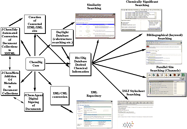This screenshot has width=187, height=129.
Task: Click the Daylight Database box
Action: point(62,38)
